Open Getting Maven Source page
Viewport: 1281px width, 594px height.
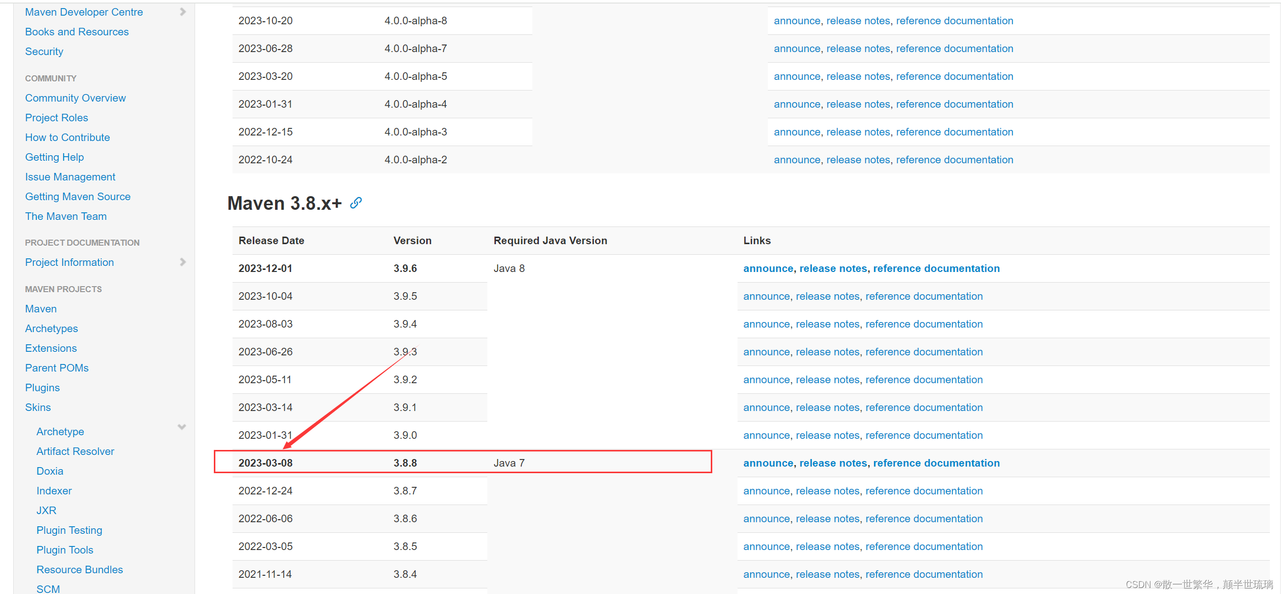(78, 197)
